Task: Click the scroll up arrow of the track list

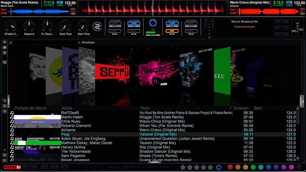Action: (298, 108)
